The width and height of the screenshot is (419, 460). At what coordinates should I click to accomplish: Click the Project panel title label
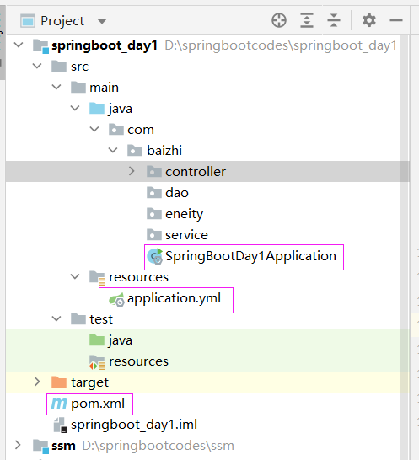pos(62,21)
